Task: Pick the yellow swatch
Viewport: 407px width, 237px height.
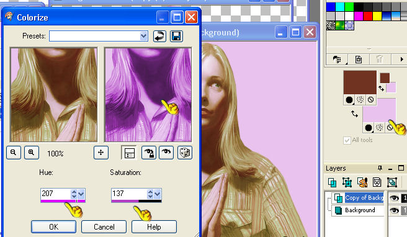Action: tap(377, 16)
